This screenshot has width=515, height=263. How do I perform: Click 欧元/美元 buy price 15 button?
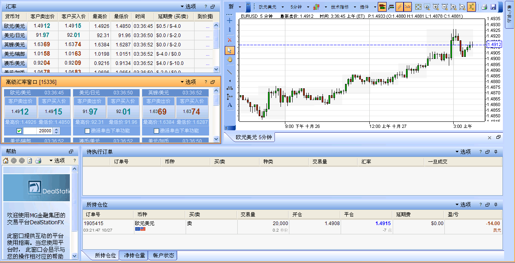tap(54, 112)
